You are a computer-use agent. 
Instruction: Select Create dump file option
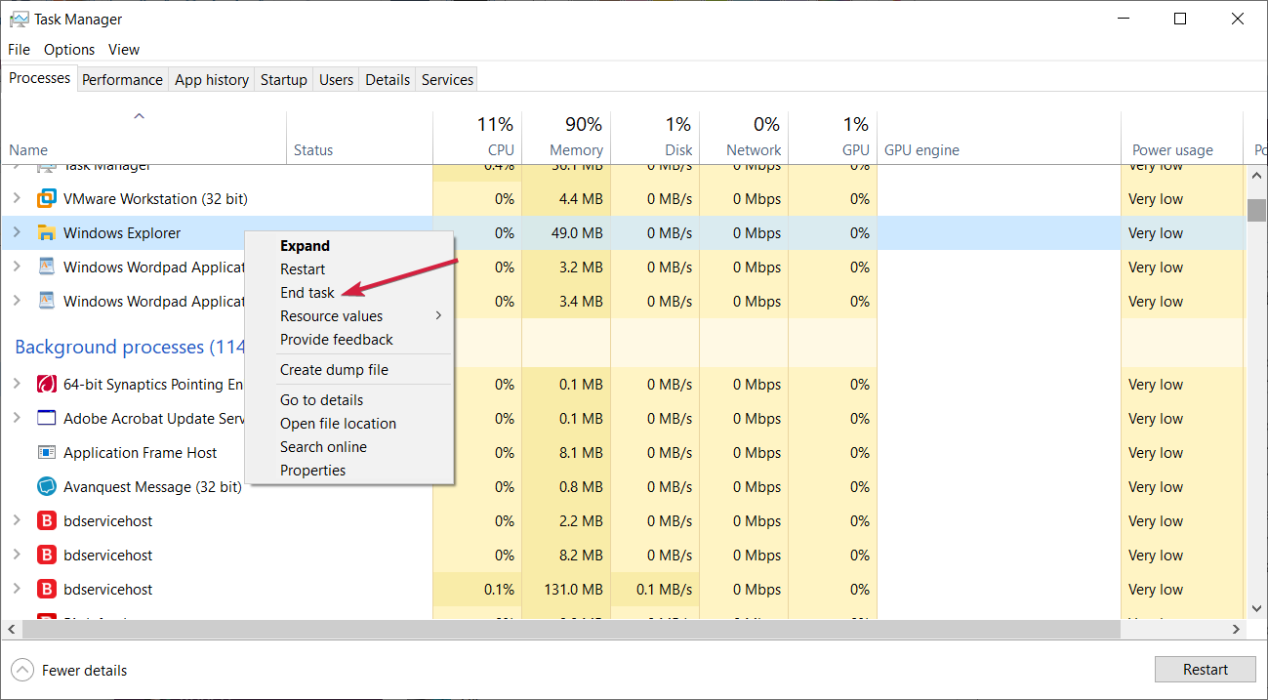pos(349,370)
